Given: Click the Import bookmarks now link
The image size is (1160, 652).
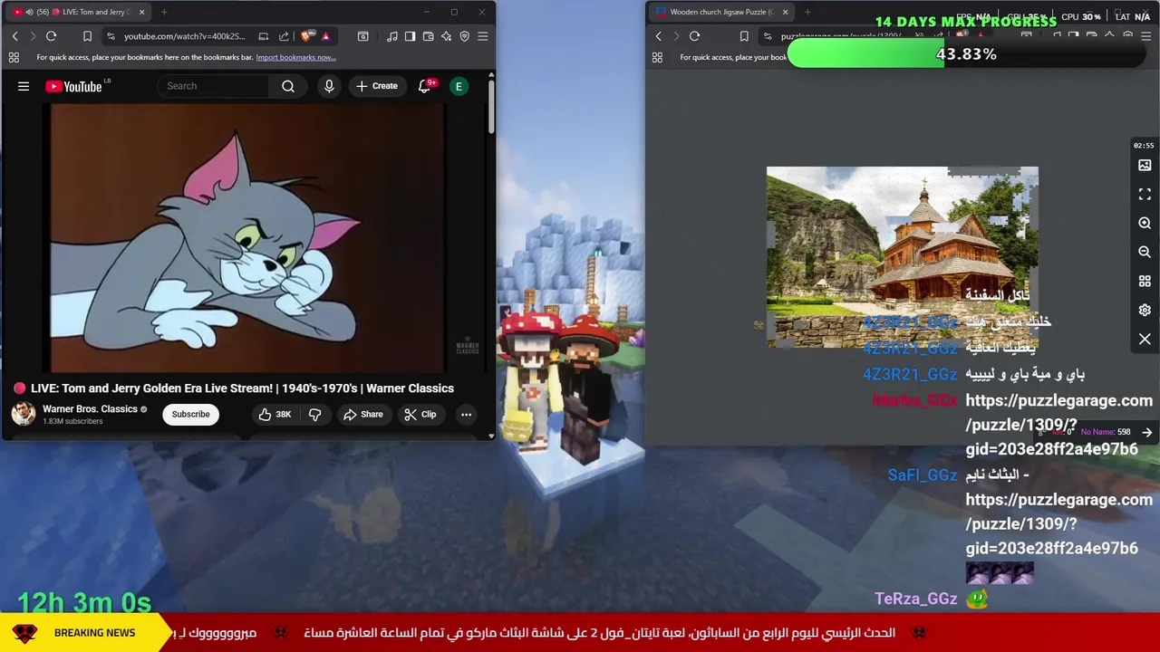Looking at the screenshot, I should 295,57.
